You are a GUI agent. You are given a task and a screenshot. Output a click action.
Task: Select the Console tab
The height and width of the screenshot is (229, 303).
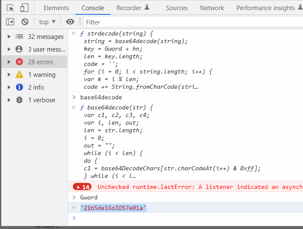(x=93, y=8)
